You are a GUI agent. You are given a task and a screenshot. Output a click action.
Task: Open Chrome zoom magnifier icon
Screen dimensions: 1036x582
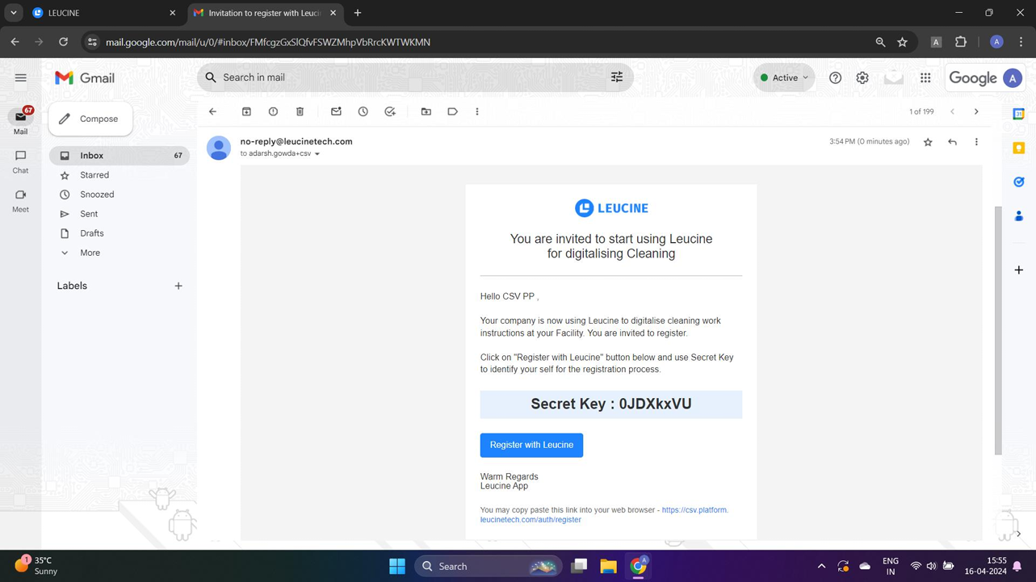[x=880, y=42]
